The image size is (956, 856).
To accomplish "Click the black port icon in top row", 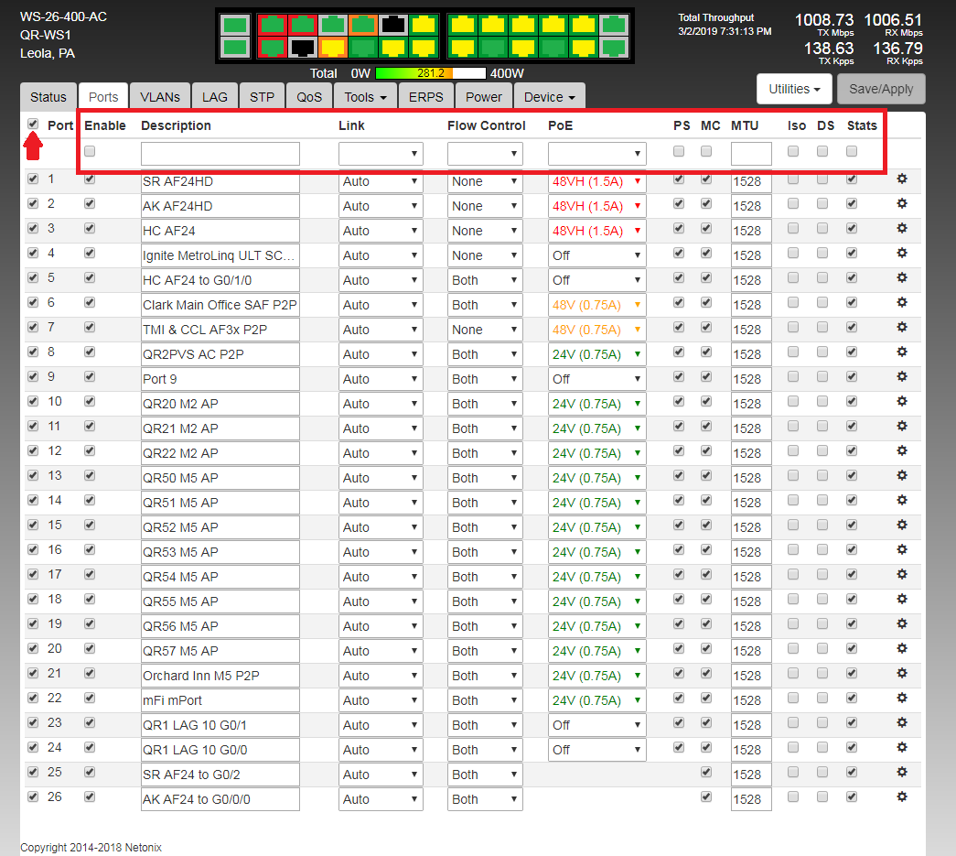I will [393, 25].
